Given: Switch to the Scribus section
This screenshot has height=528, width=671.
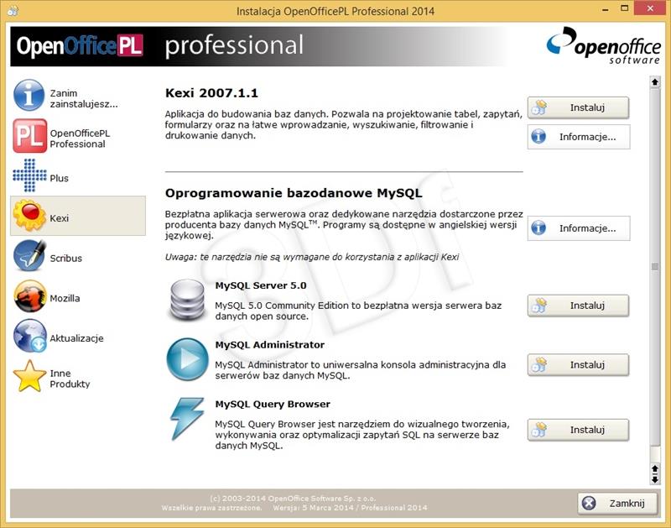Looking at the screenshot, I should 66,259.
